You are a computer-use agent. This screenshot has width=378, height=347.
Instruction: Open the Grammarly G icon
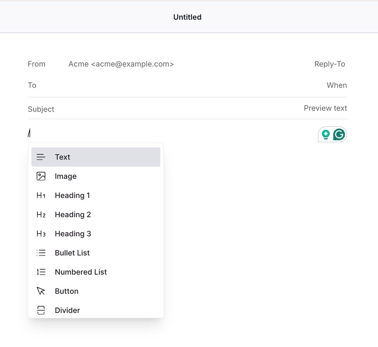point(339,134)
